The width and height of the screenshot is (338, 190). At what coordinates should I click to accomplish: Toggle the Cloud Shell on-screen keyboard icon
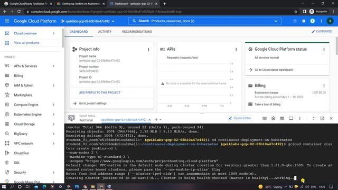click(x=265, y=118)
